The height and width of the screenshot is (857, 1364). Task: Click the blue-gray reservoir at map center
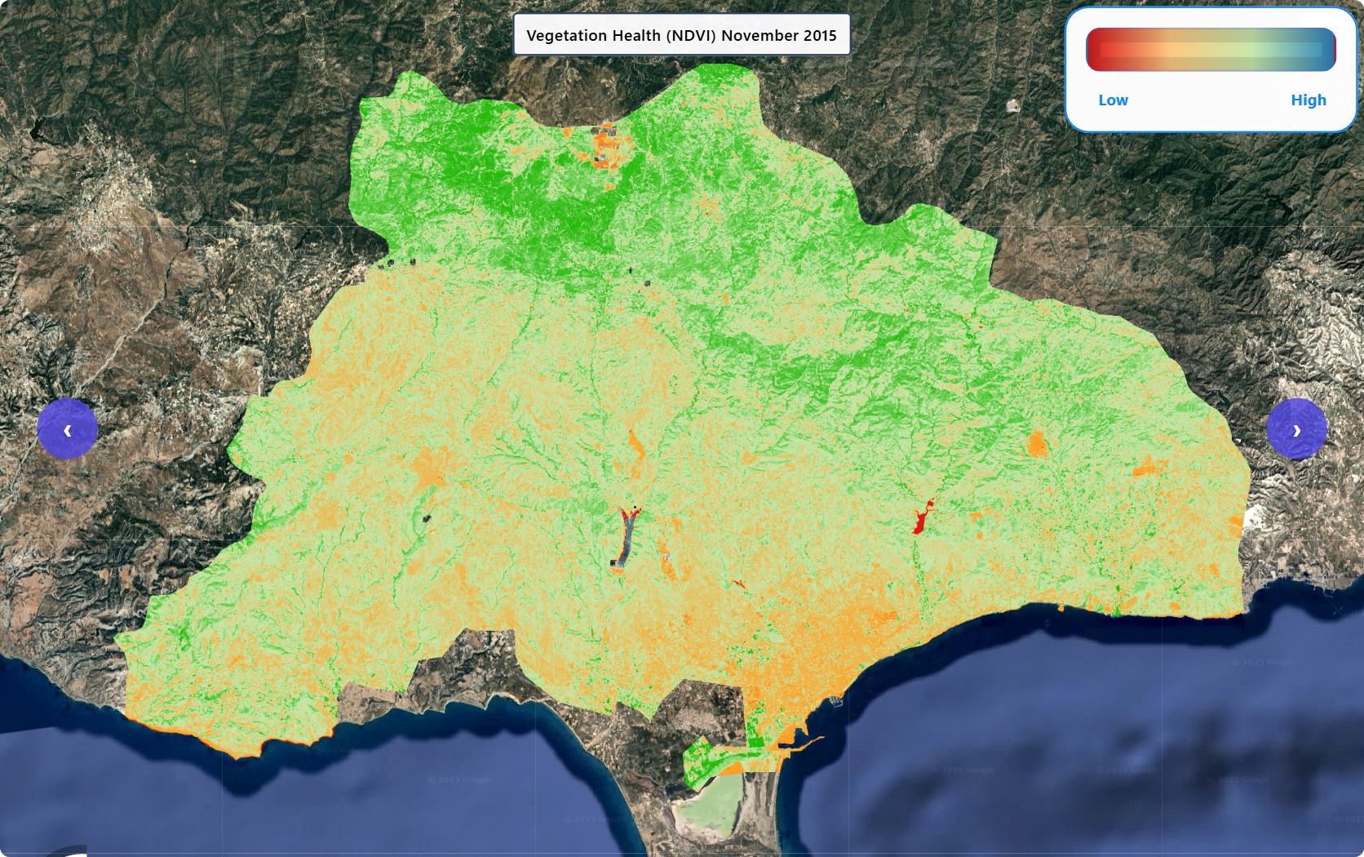pos(626,539)
